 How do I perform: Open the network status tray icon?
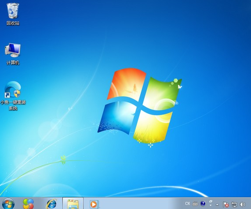(234, 204)
